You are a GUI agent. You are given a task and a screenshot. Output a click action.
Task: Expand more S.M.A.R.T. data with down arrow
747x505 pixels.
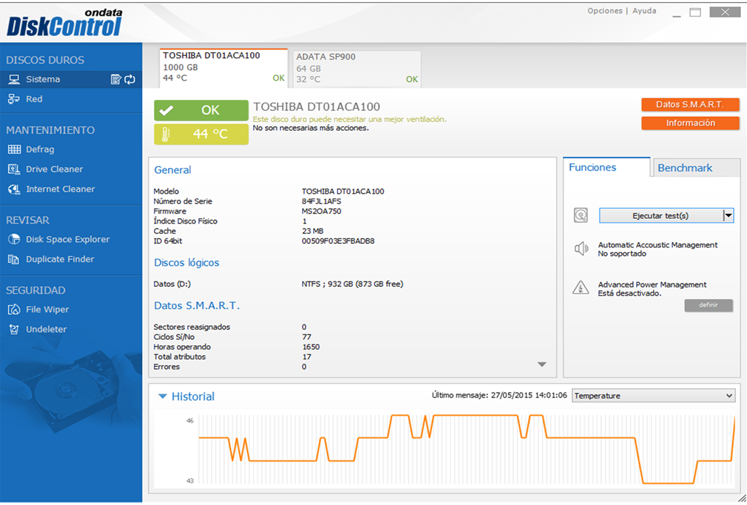(x=542, y=364)
